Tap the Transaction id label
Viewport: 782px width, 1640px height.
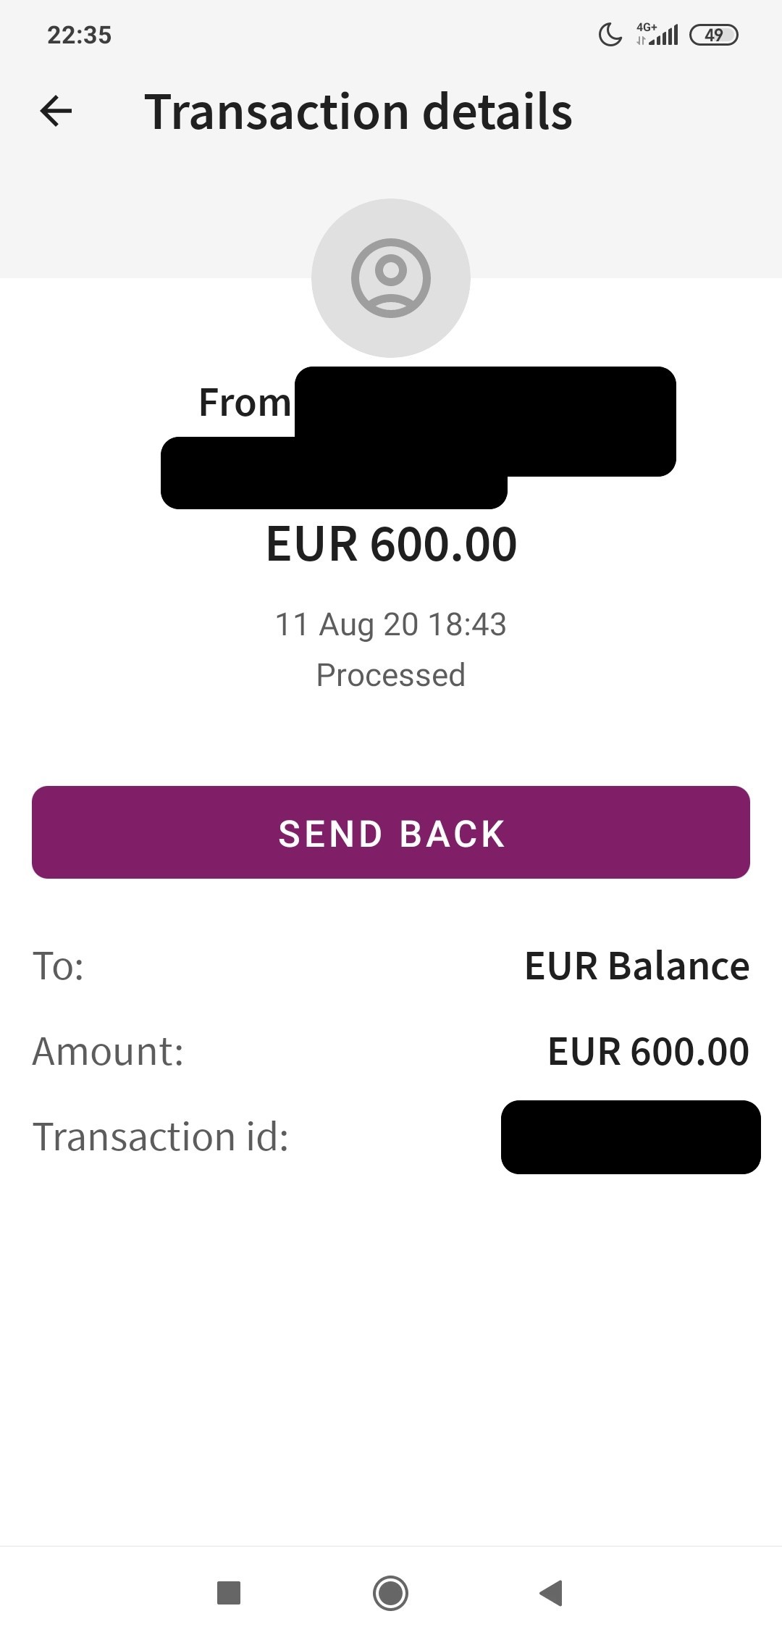(161, 1137)
